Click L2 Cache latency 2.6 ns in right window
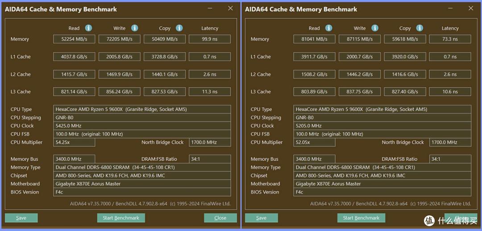 (450, 74)
